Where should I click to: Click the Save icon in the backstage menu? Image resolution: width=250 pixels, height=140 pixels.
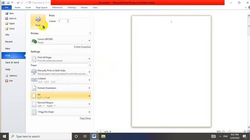click(x=7, y=13)
